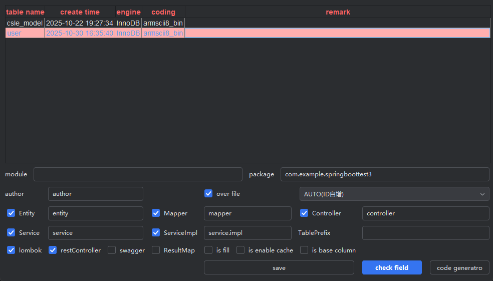Click the table name column header

point(25,12)
